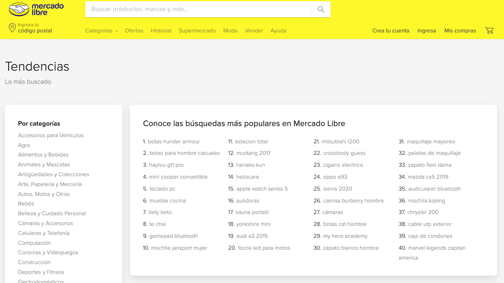Open the shopping cart icon
The height and width of the screenshot is (283, 504).
(489, 30)
